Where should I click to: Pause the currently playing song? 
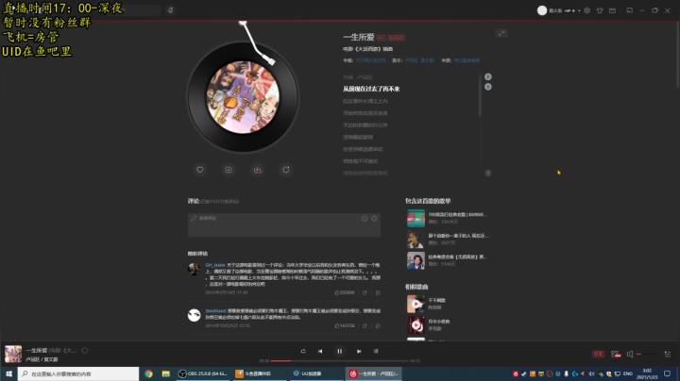[x=340, y=351]
